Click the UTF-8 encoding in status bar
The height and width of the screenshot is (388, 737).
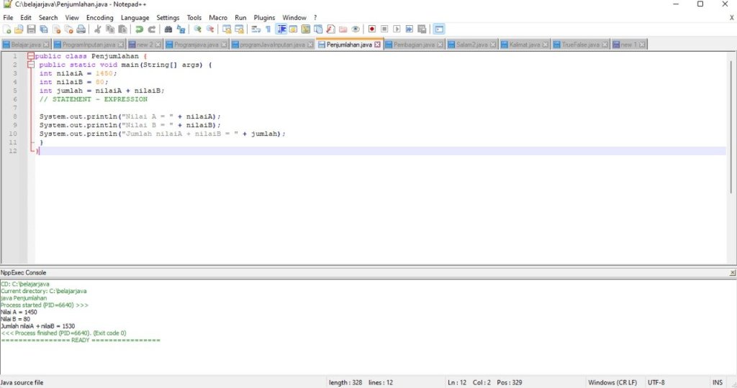[x=656, y=382]
